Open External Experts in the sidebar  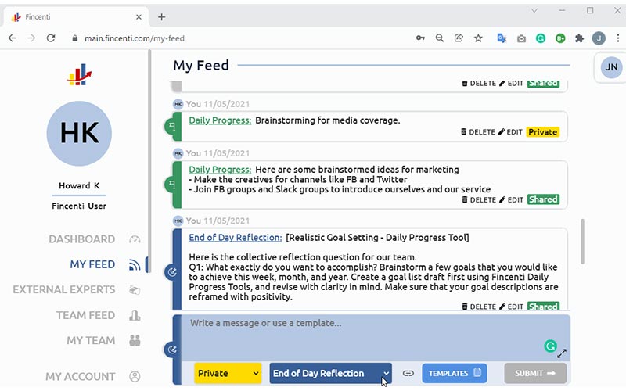(x=64, y=289)
